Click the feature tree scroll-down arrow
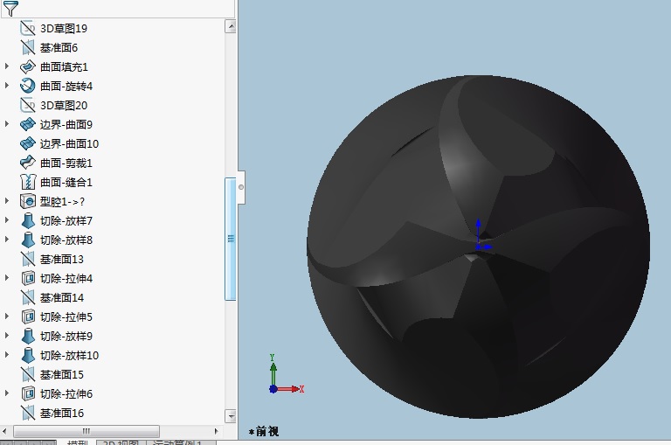The width and height of the screenshot is (671, 445). pos(231,415)
